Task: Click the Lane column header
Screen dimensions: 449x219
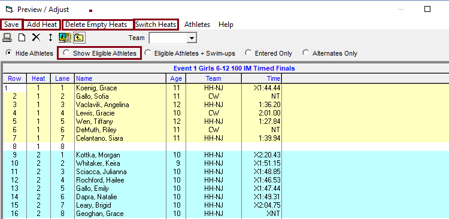Action: [62, 78]
